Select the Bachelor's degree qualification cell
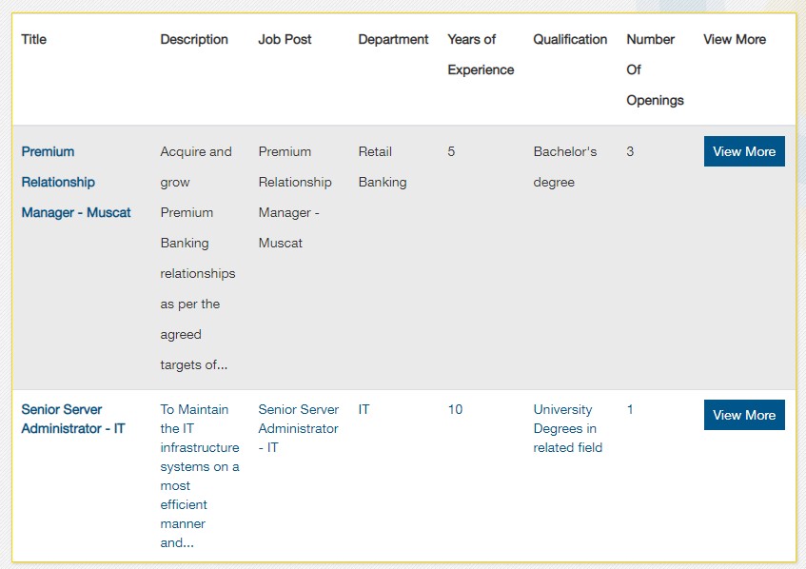Screen dimensions: 806x569 coord(565,167)
